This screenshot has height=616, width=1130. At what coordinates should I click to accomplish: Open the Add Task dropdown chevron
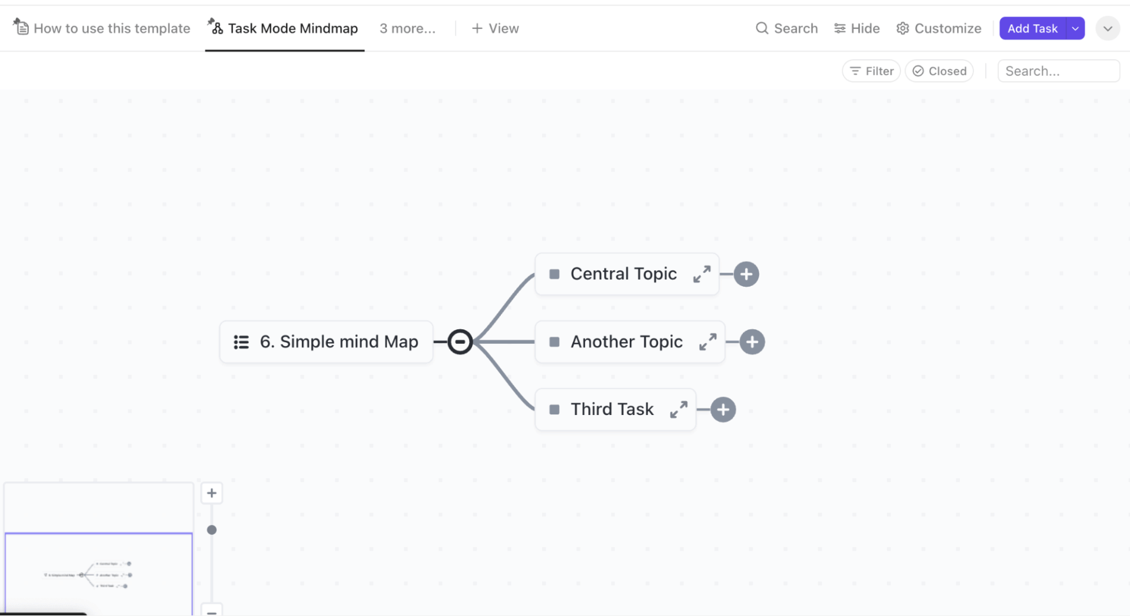coord(1076,28)
